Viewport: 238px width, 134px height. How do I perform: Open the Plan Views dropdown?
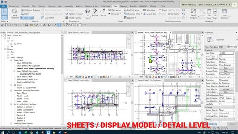(115, 10)
